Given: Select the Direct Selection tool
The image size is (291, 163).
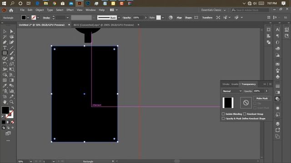Looking at the screenshot, I should [11, 31].
